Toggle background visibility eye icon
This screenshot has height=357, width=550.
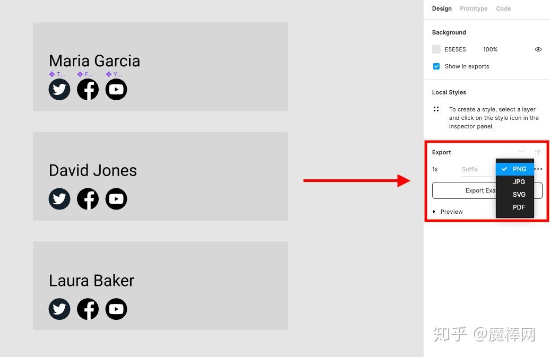click(538, 49)
